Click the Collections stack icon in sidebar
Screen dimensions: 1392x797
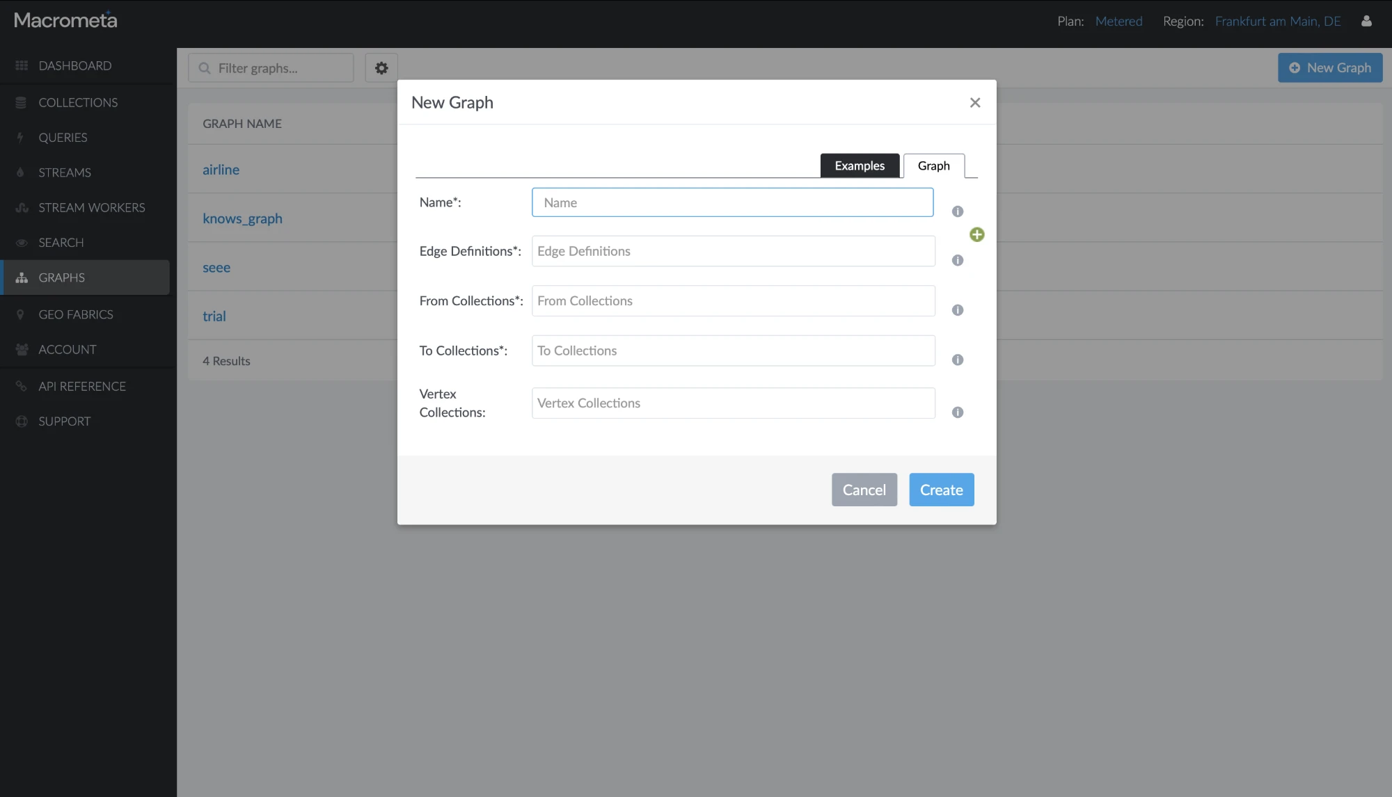[21, 102]
